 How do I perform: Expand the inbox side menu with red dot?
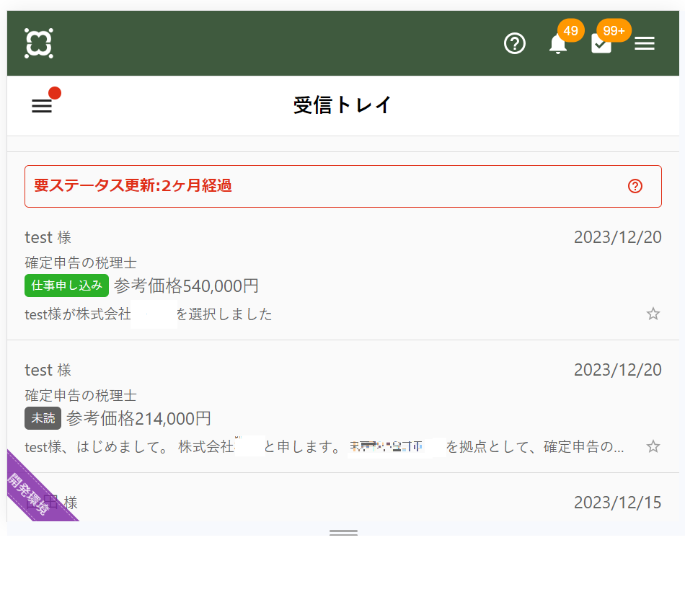point(42,106)
